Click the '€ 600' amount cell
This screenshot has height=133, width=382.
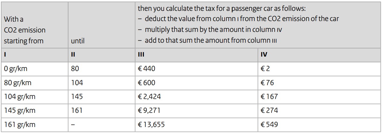[196, 83]
